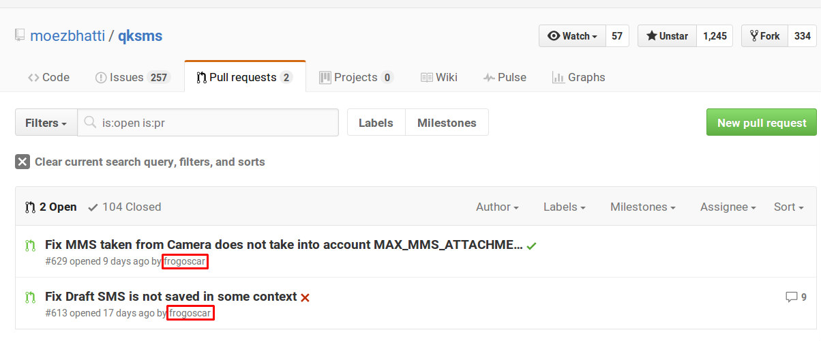The height and width of the screenshot is (341, 821).
Task: Click the red X failed status icon
Action: [x=305, y=297]
